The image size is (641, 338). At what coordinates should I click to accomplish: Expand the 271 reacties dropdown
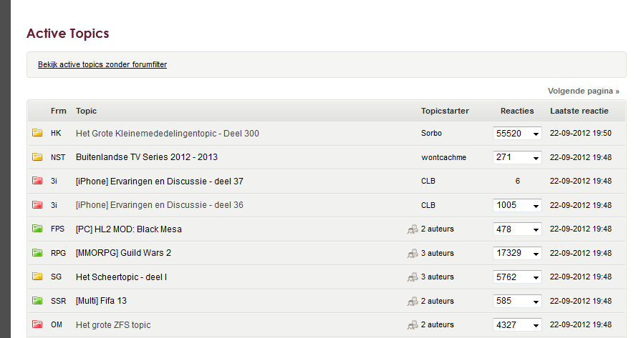(x=535, y=157)
